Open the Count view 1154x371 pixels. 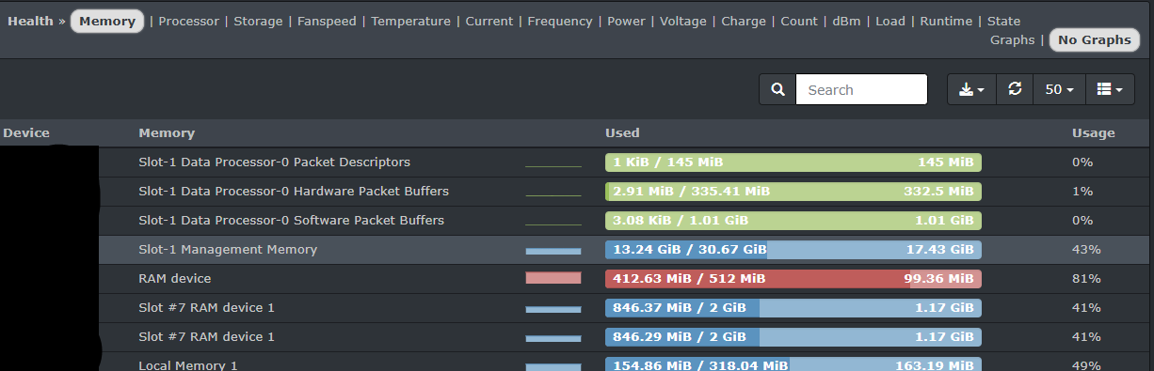point(799,21)
